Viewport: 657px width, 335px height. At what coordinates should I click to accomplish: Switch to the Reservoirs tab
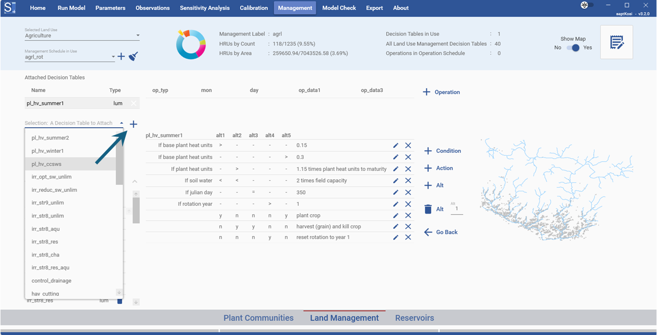coord(414,318)
